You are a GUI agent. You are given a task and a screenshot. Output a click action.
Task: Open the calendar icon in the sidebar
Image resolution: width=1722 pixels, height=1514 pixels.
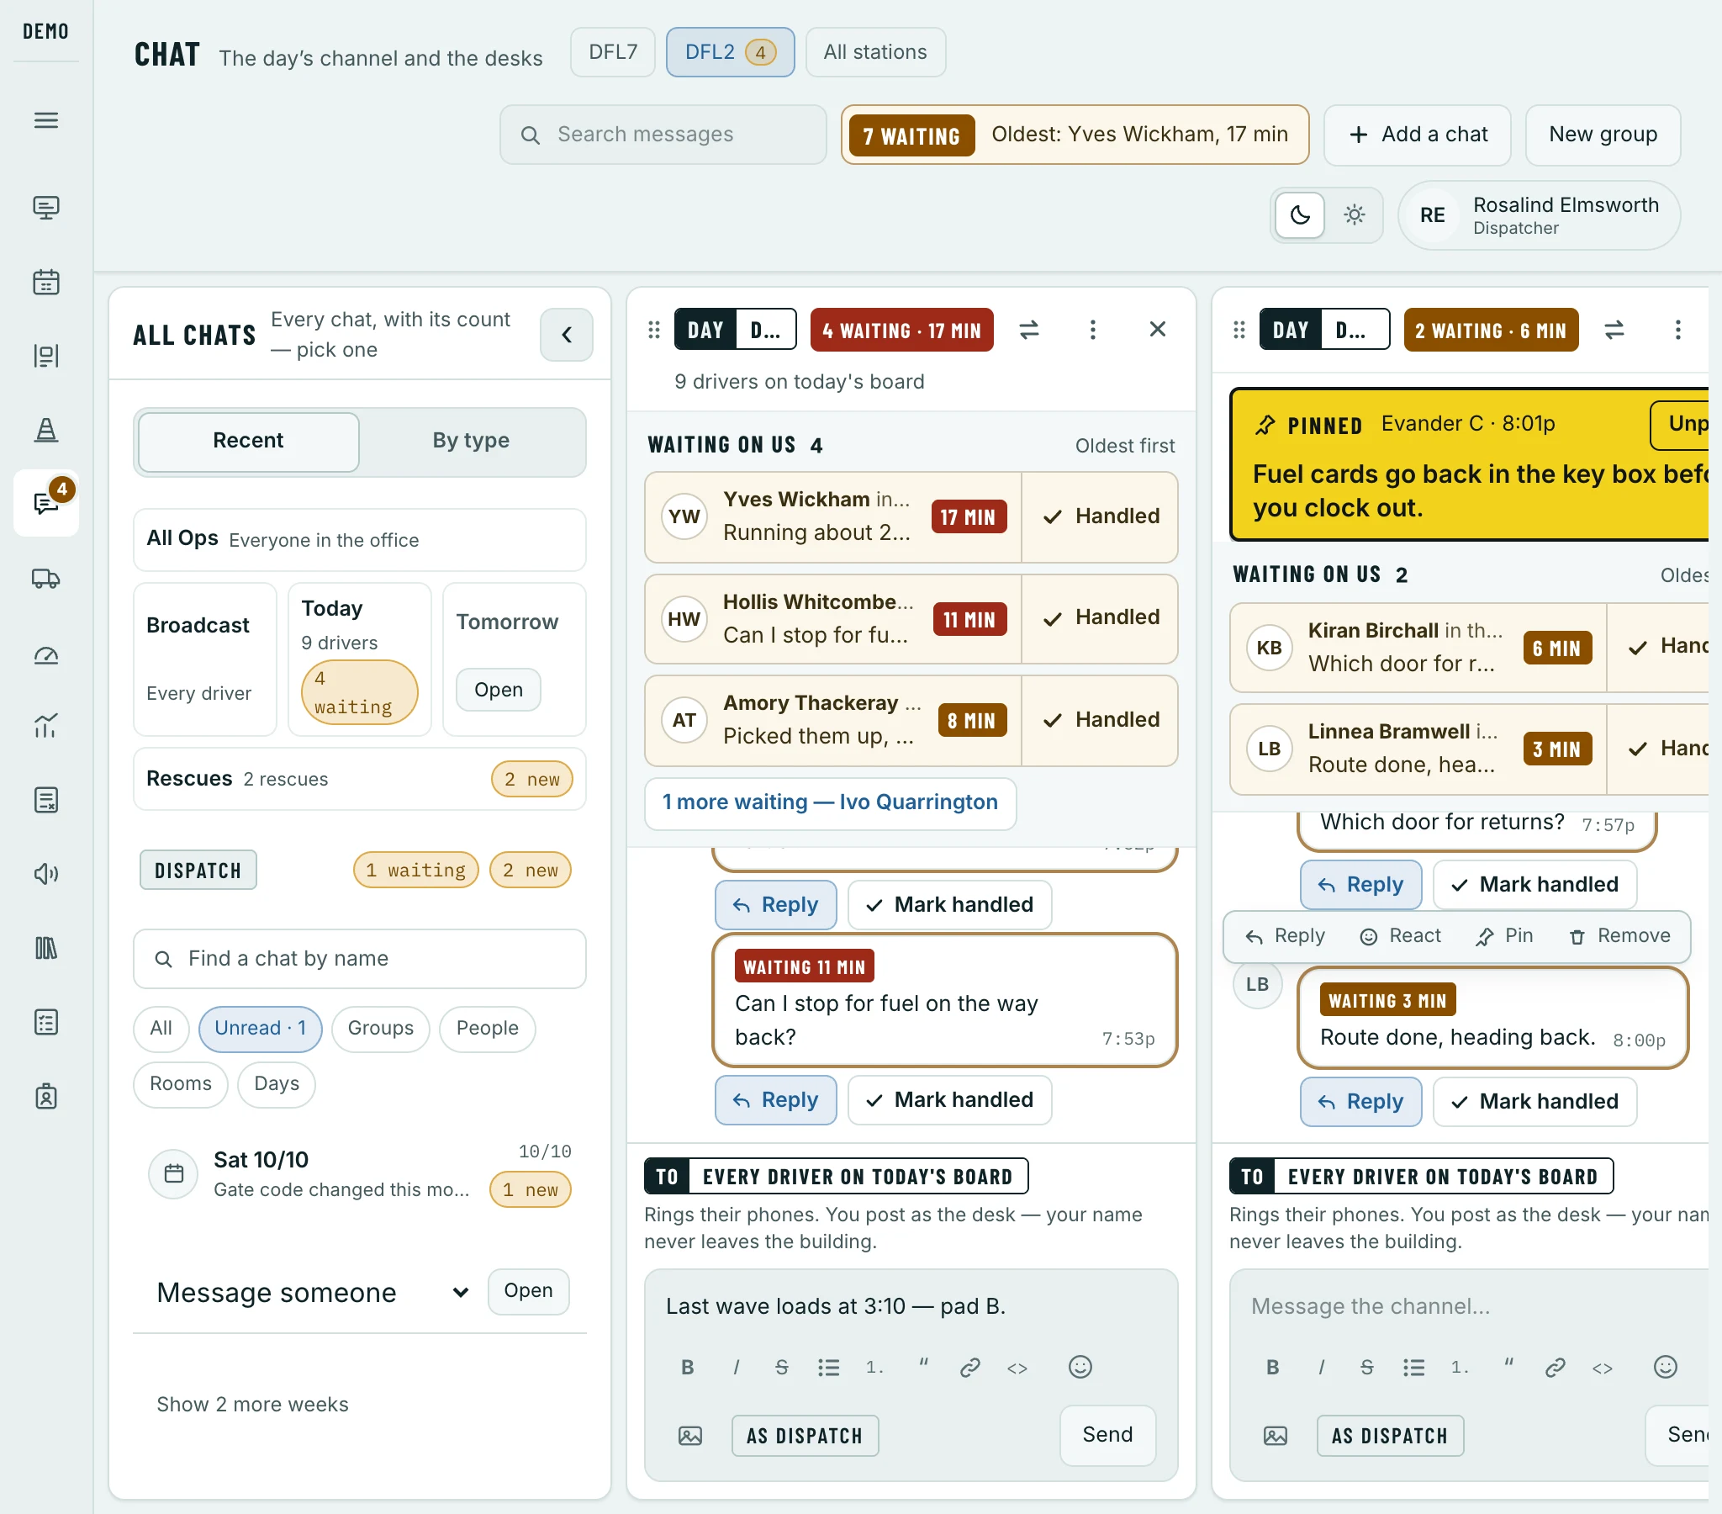click(x=46, y=282)
